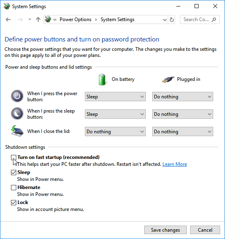Screen dimensions: 225x239
Task: Open sleep button Plugged in dropdown
Action: coord(183,114)
